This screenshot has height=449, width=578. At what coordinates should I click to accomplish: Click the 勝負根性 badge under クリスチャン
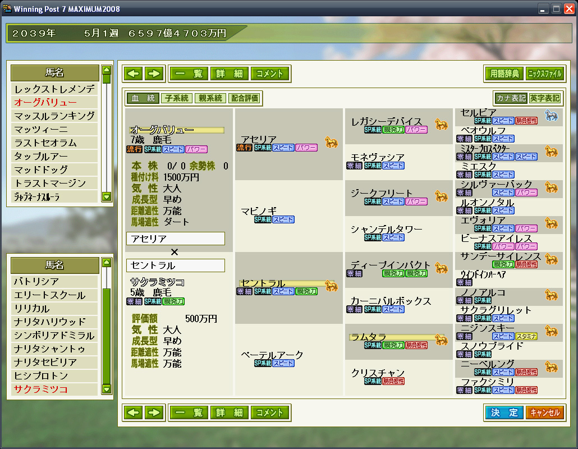[x=393, y=381]
